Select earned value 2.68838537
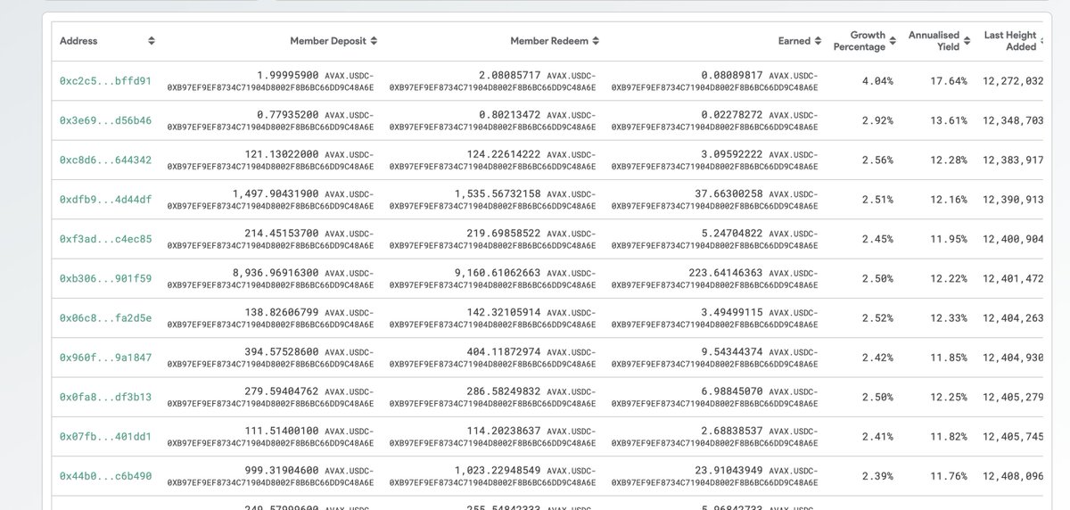Viewport: 1070px width, 510px height. pos(731,431)
